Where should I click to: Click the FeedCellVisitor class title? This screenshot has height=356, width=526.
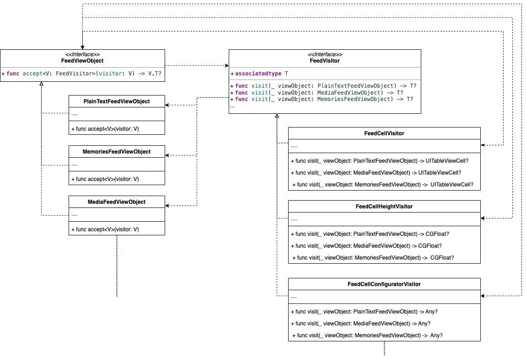coord(384,133)
